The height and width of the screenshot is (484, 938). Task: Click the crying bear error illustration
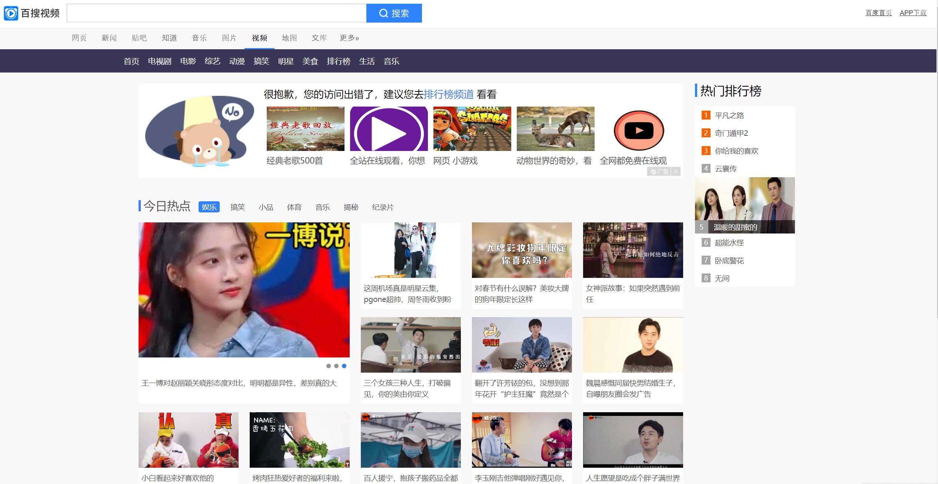200,131
